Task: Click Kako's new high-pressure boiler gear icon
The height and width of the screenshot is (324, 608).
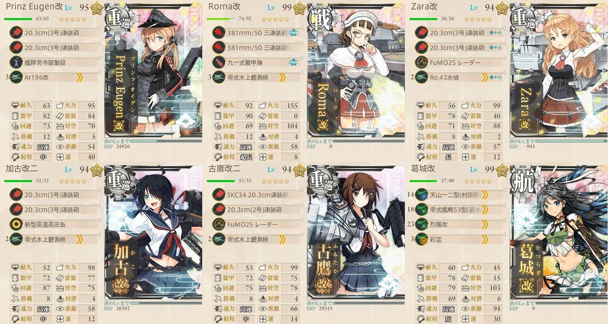Action: (x=16, y=224)
